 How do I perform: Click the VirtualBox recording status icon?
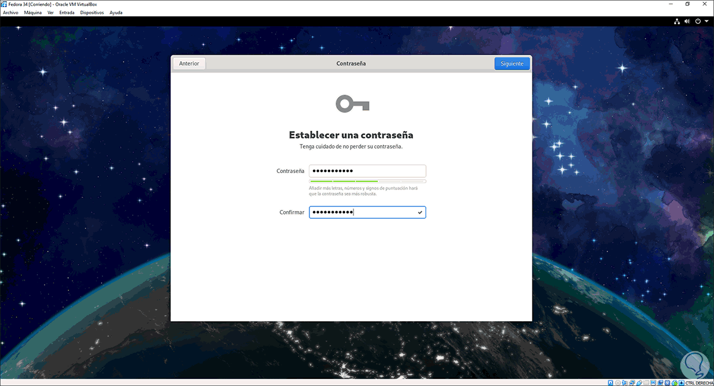pos(660,382)
